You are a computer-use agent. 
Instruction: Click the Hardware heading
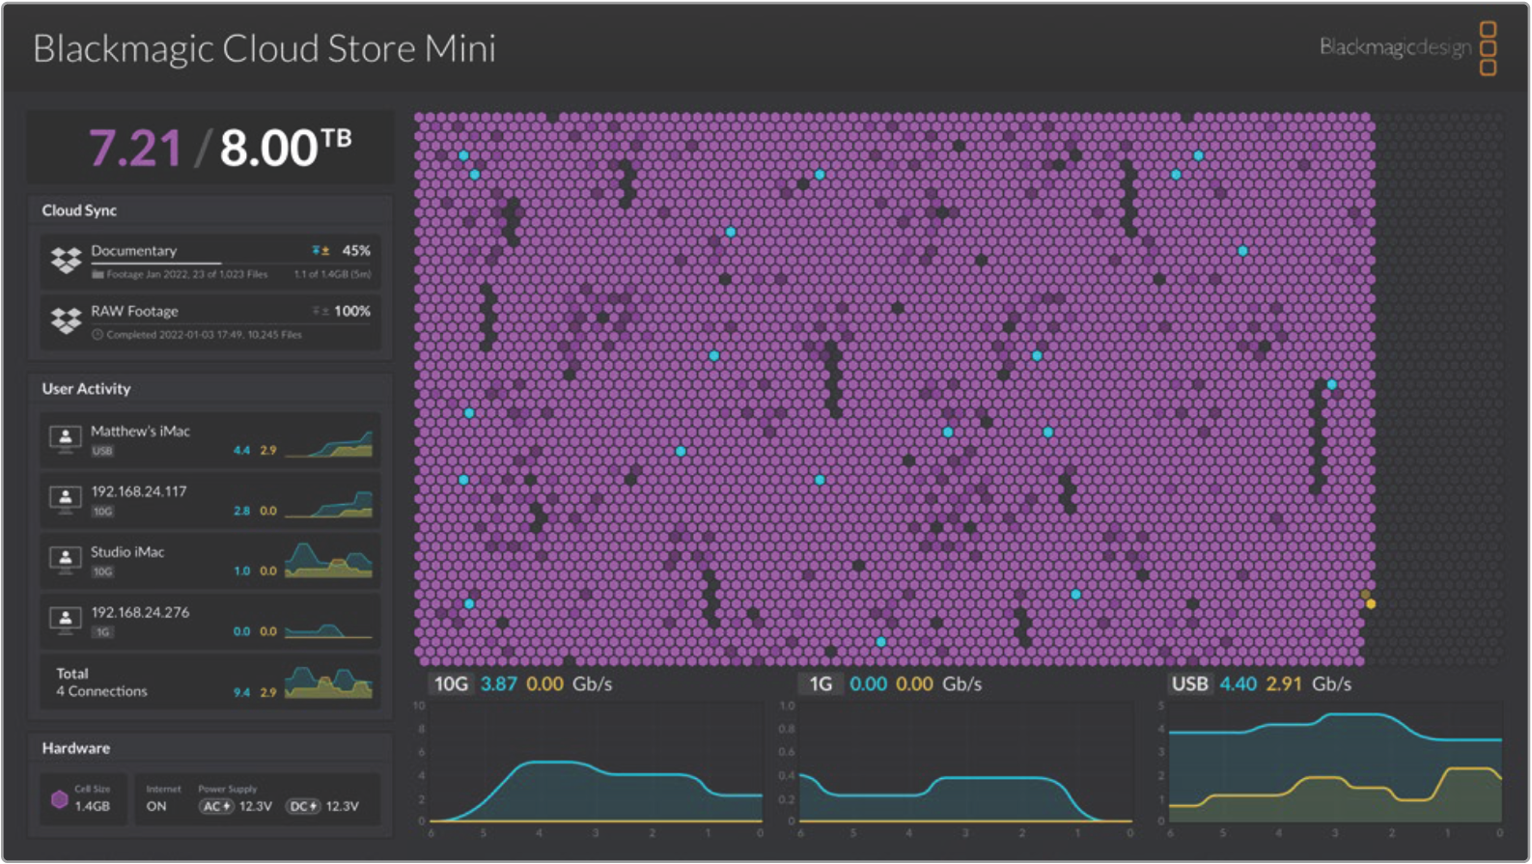tap(75, 748)
